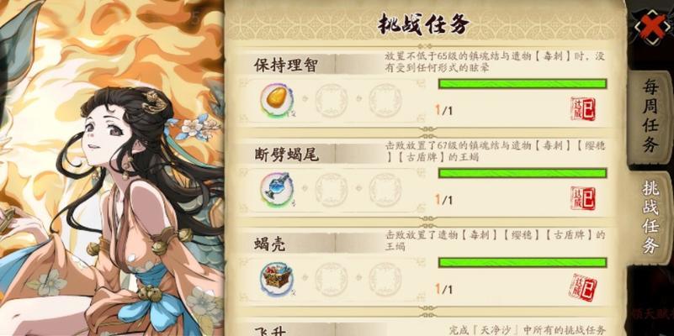Click the 断劈蝎尾 progress bar
674x336 pixels.
(523, 173)
